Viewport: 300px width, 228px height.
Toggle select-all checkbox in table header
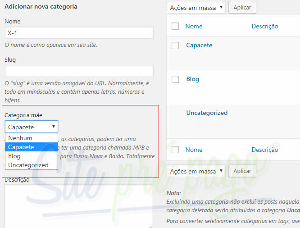coord(175,27)
